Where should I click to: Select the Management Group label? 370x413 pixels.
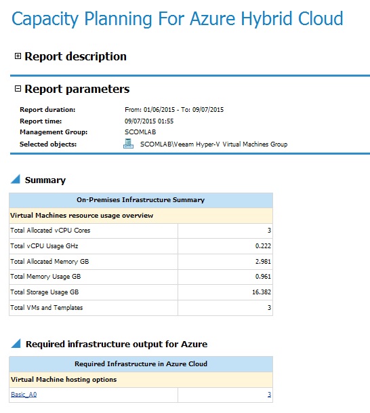pos(54,132)
